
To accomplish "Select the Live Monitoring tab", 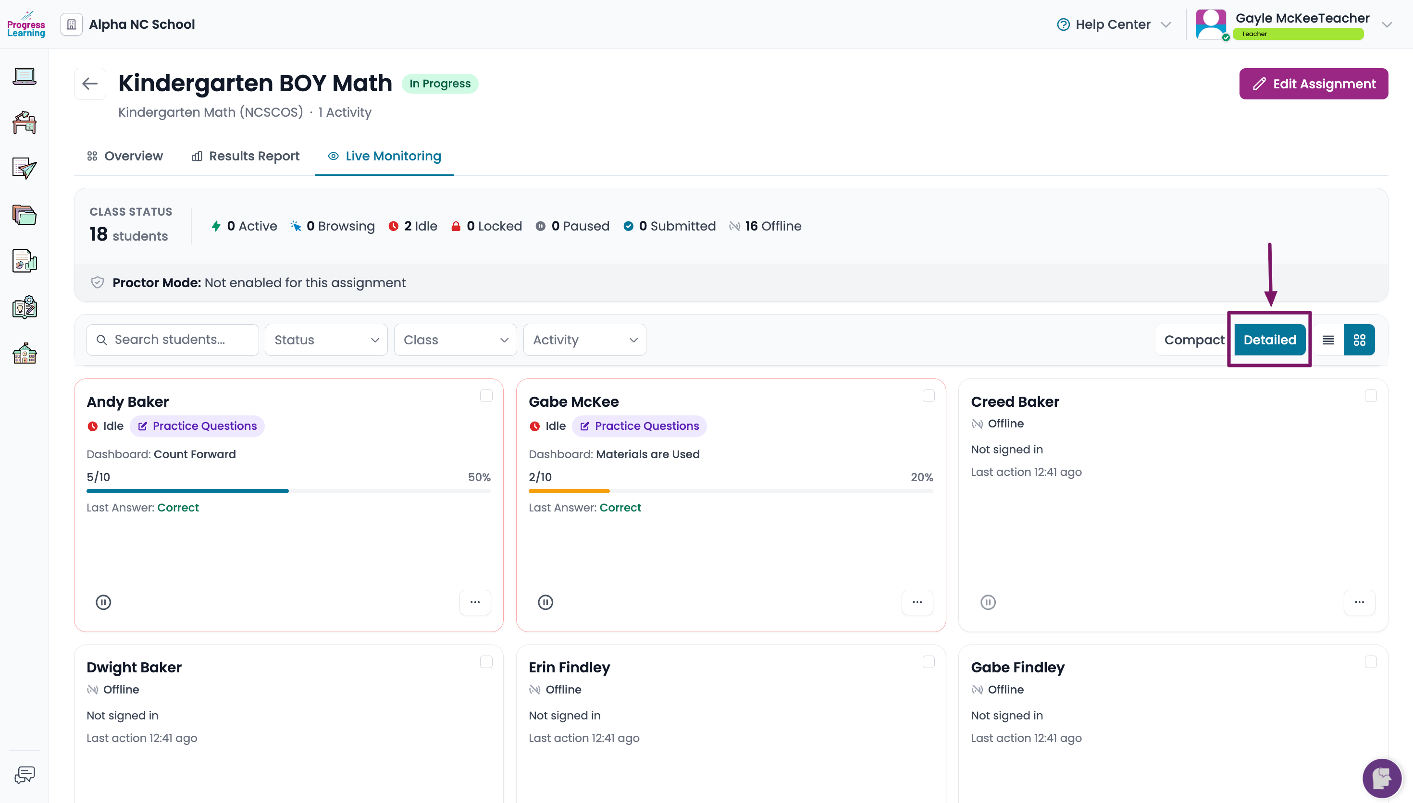I will [x=384, y=156].
